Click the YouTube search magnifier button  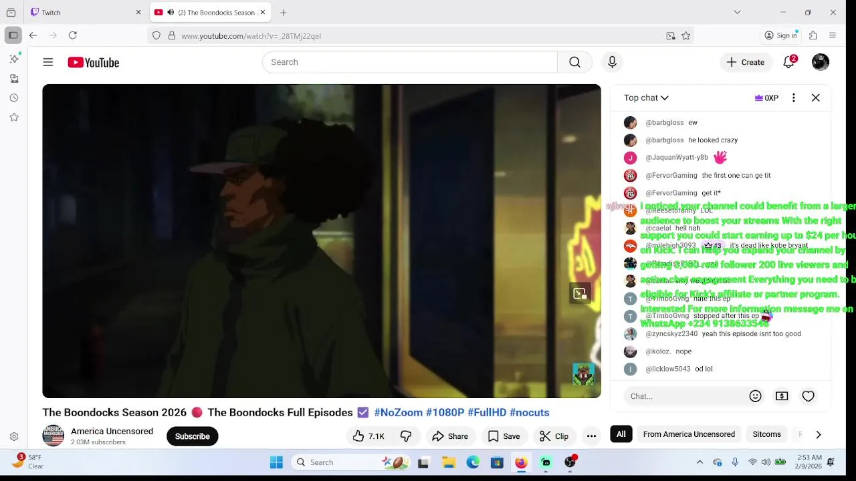pyautogui.click(x=574, y=62)
